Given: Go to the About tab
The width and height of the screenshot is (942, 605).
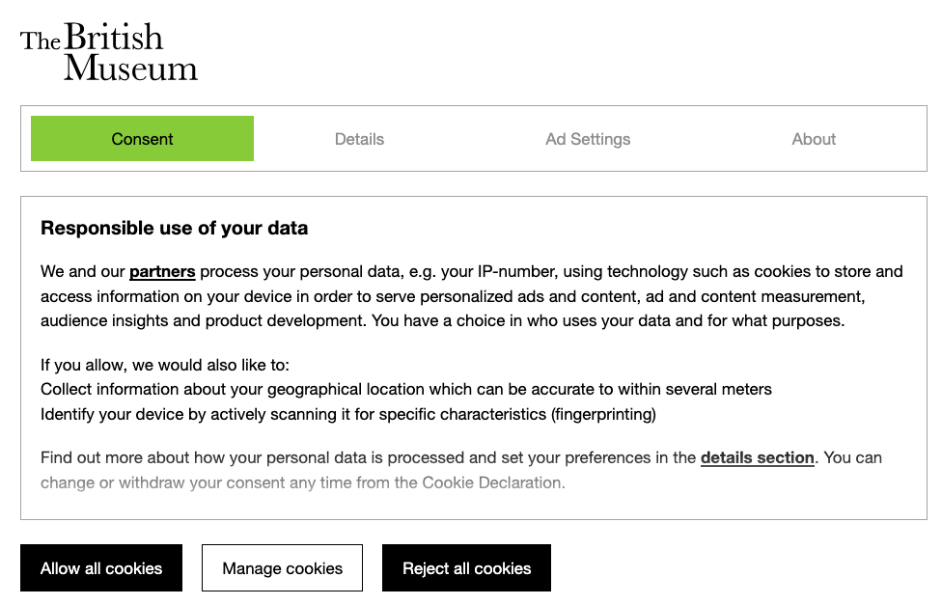Looking at the screenshot, I should tap(814, 139).
